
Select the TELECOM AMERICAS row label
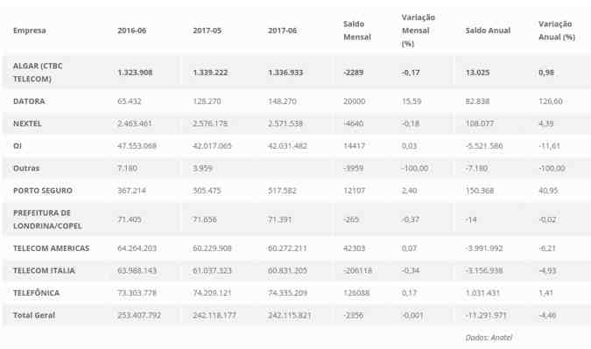pos(52,248)
